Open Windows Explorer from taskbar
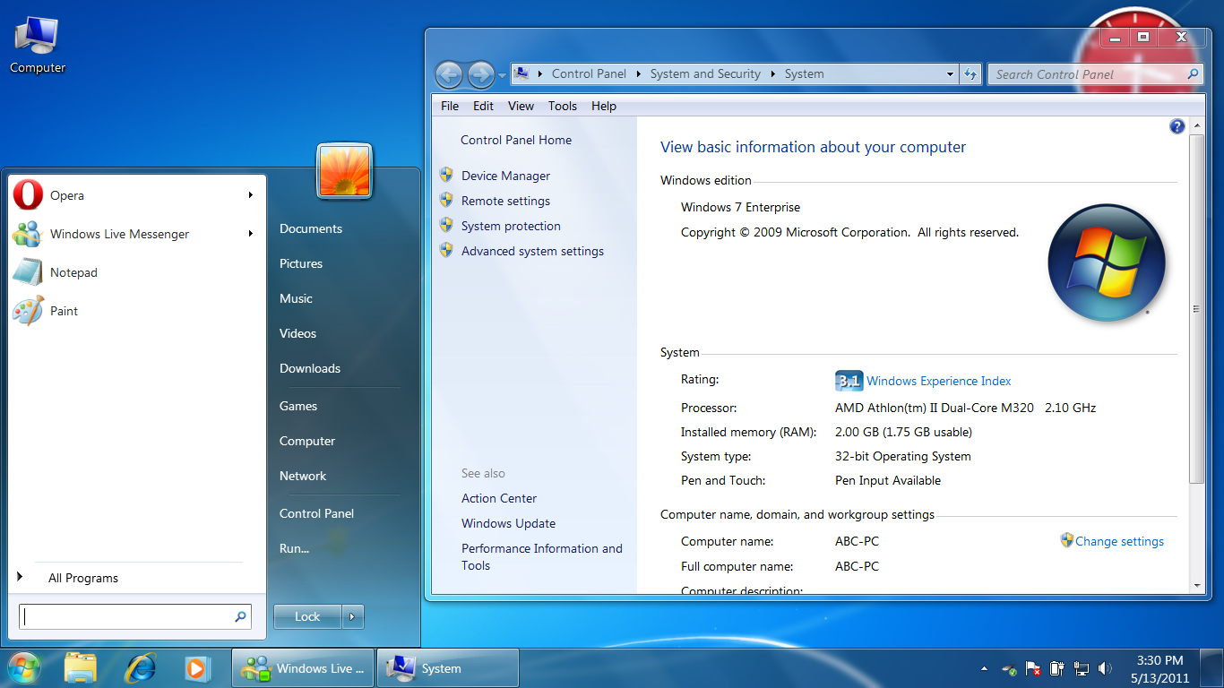 (x=81, y=667)
